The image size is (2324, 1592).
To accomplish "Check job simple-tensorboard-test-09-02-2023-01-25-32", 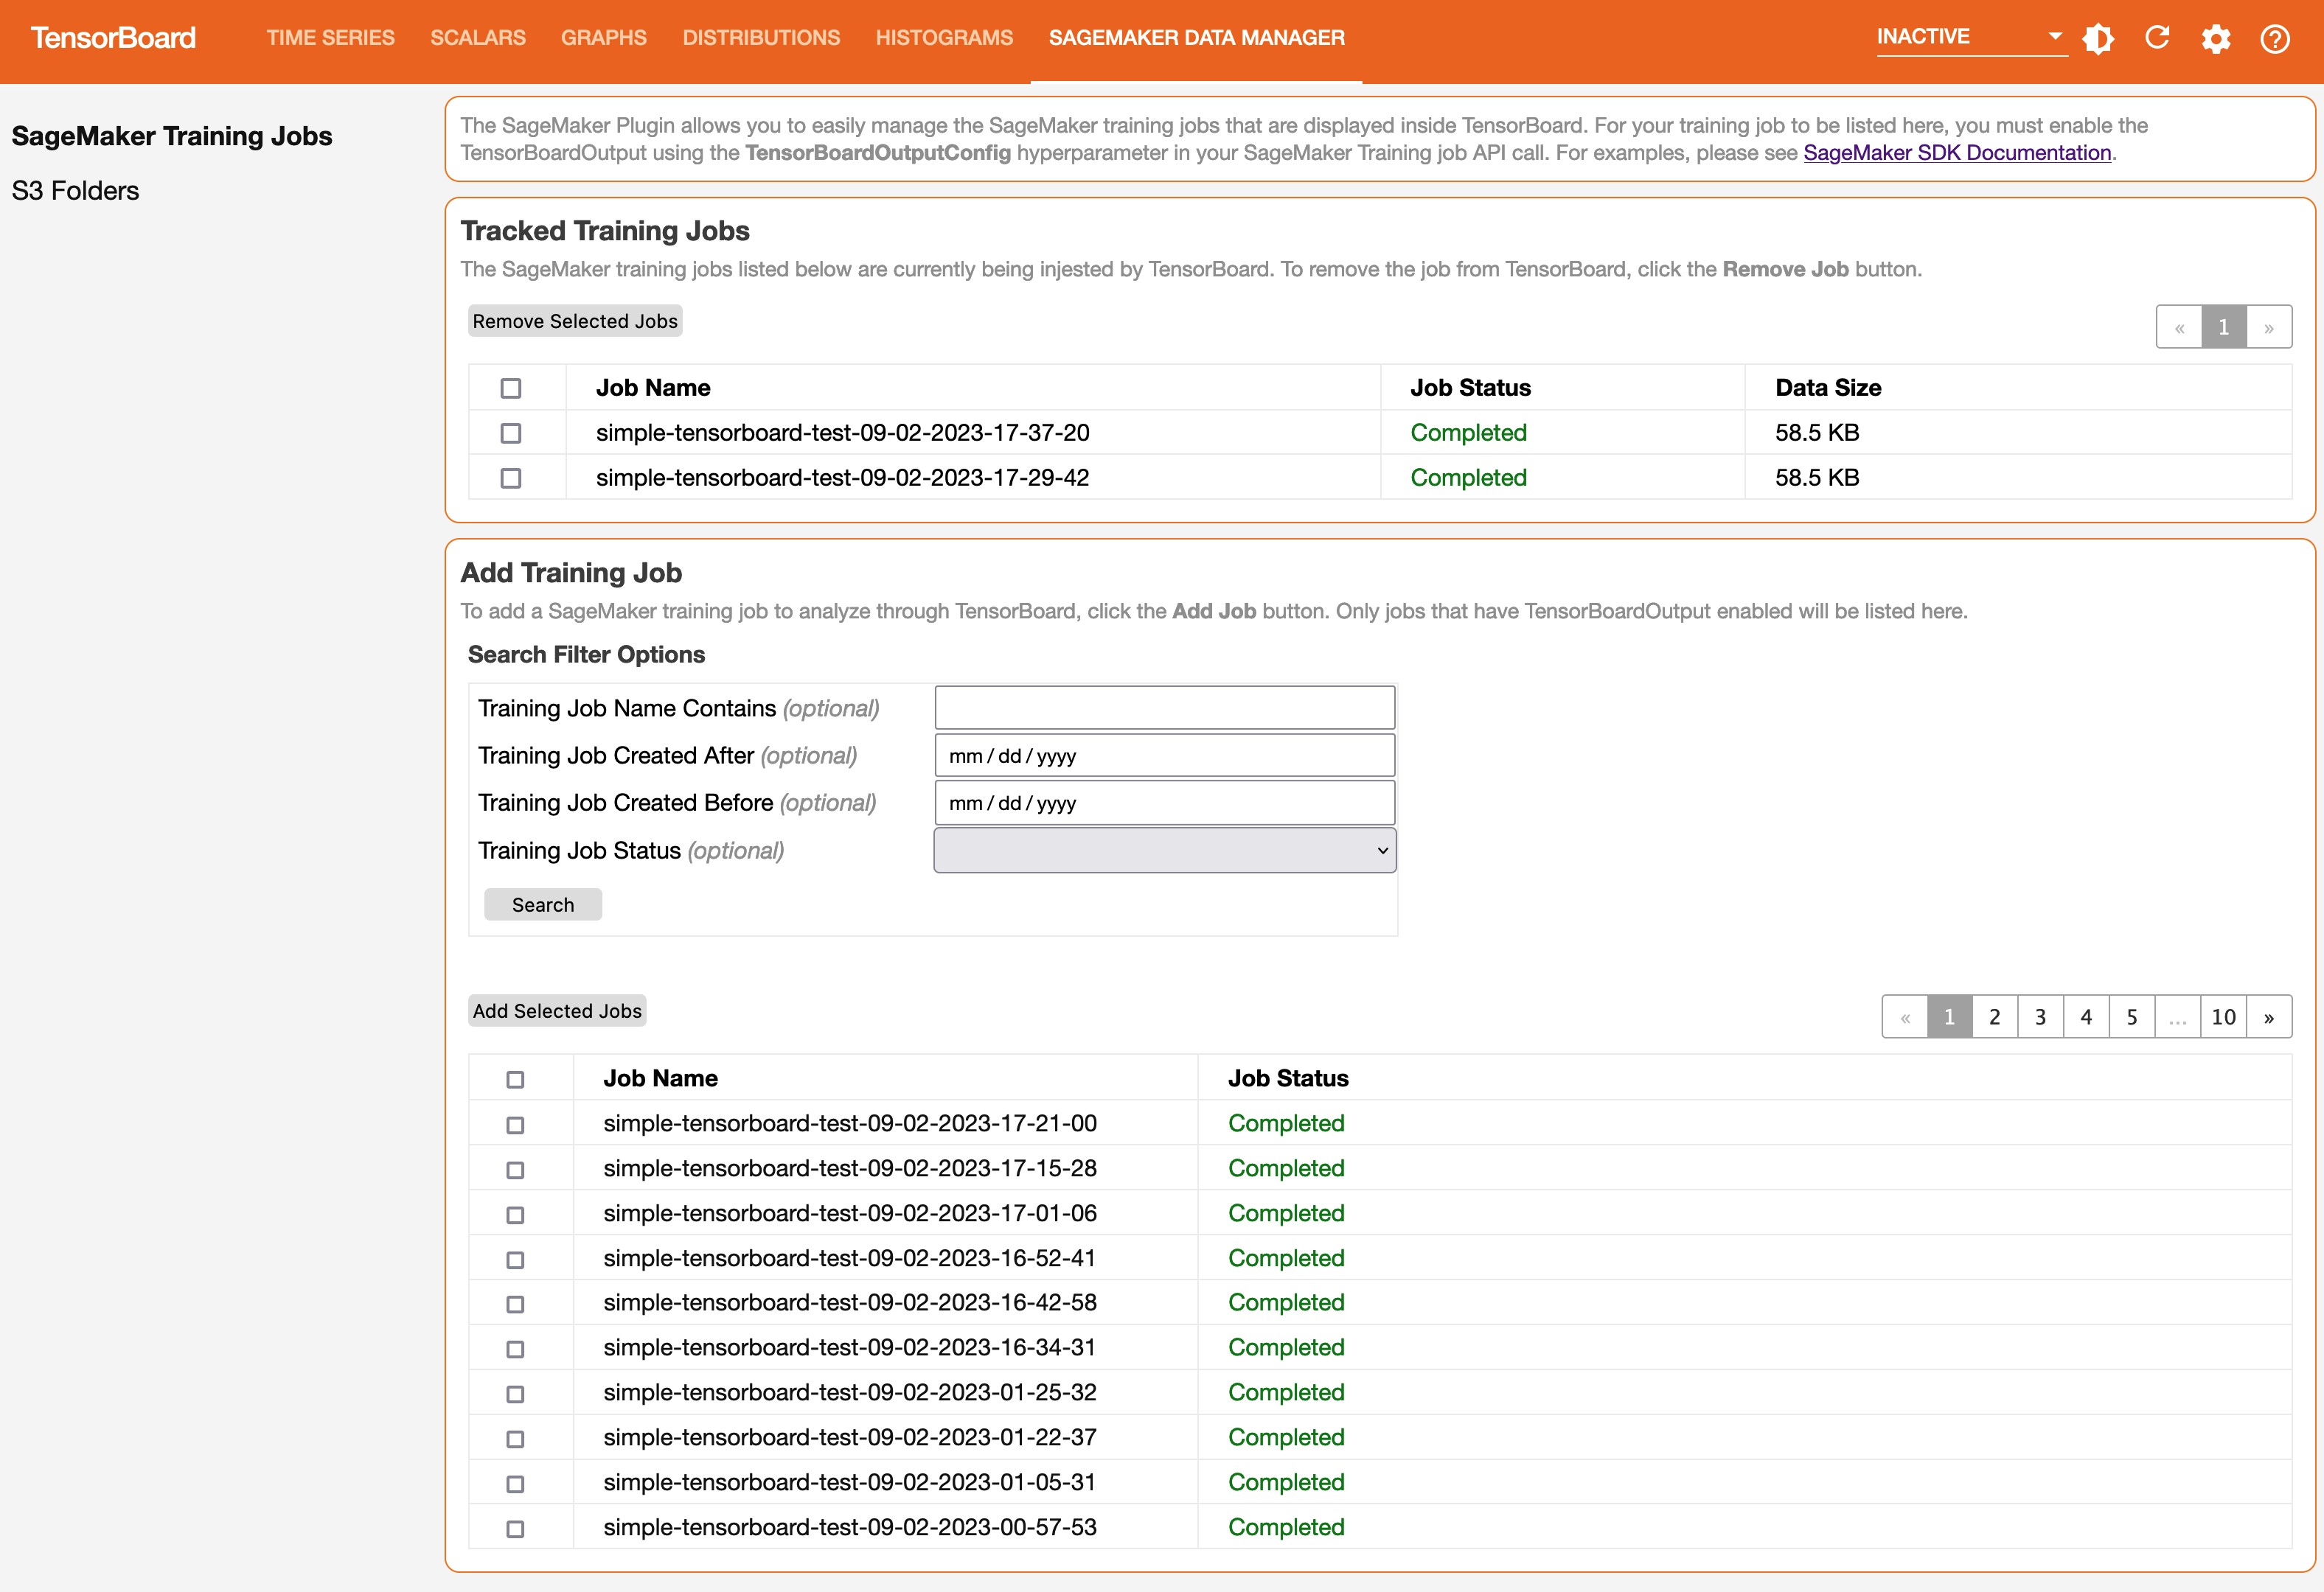I will (x=515, y=1393).
